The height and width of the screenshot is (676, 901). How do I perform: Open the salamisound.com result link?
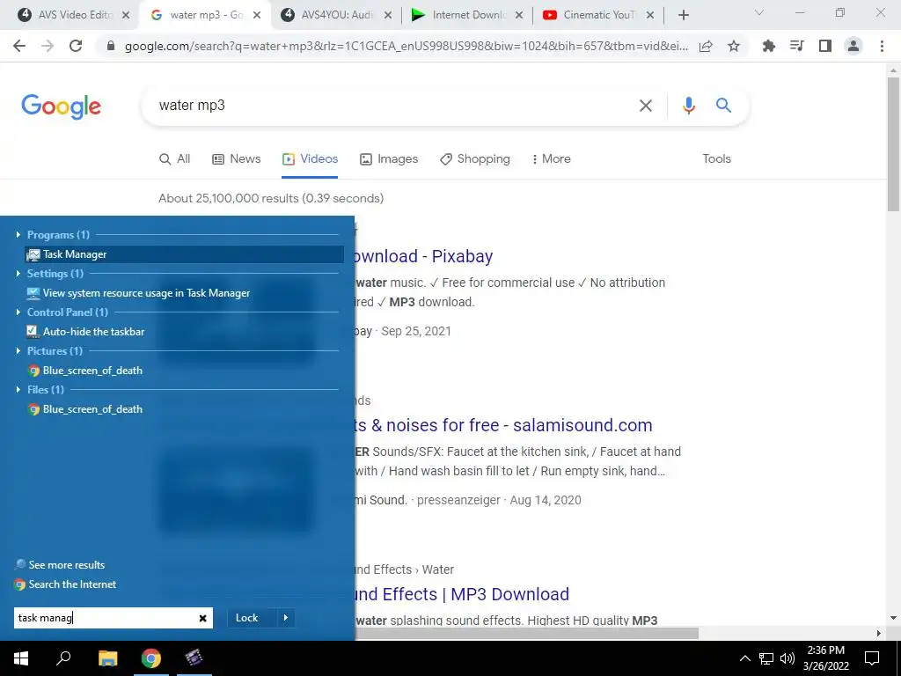tap(503, 425)
